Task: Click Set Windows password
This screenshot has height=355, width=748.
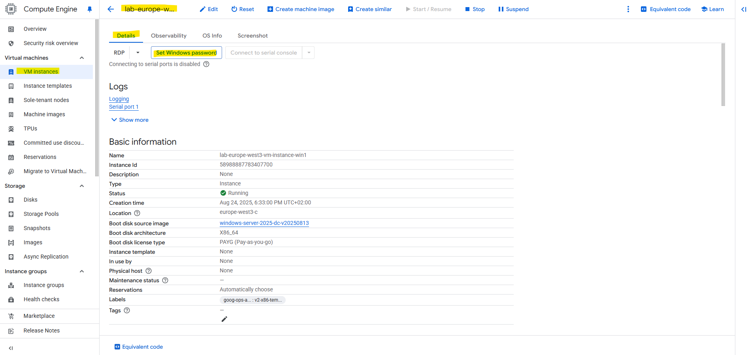Action: click(x=187, y=53)
